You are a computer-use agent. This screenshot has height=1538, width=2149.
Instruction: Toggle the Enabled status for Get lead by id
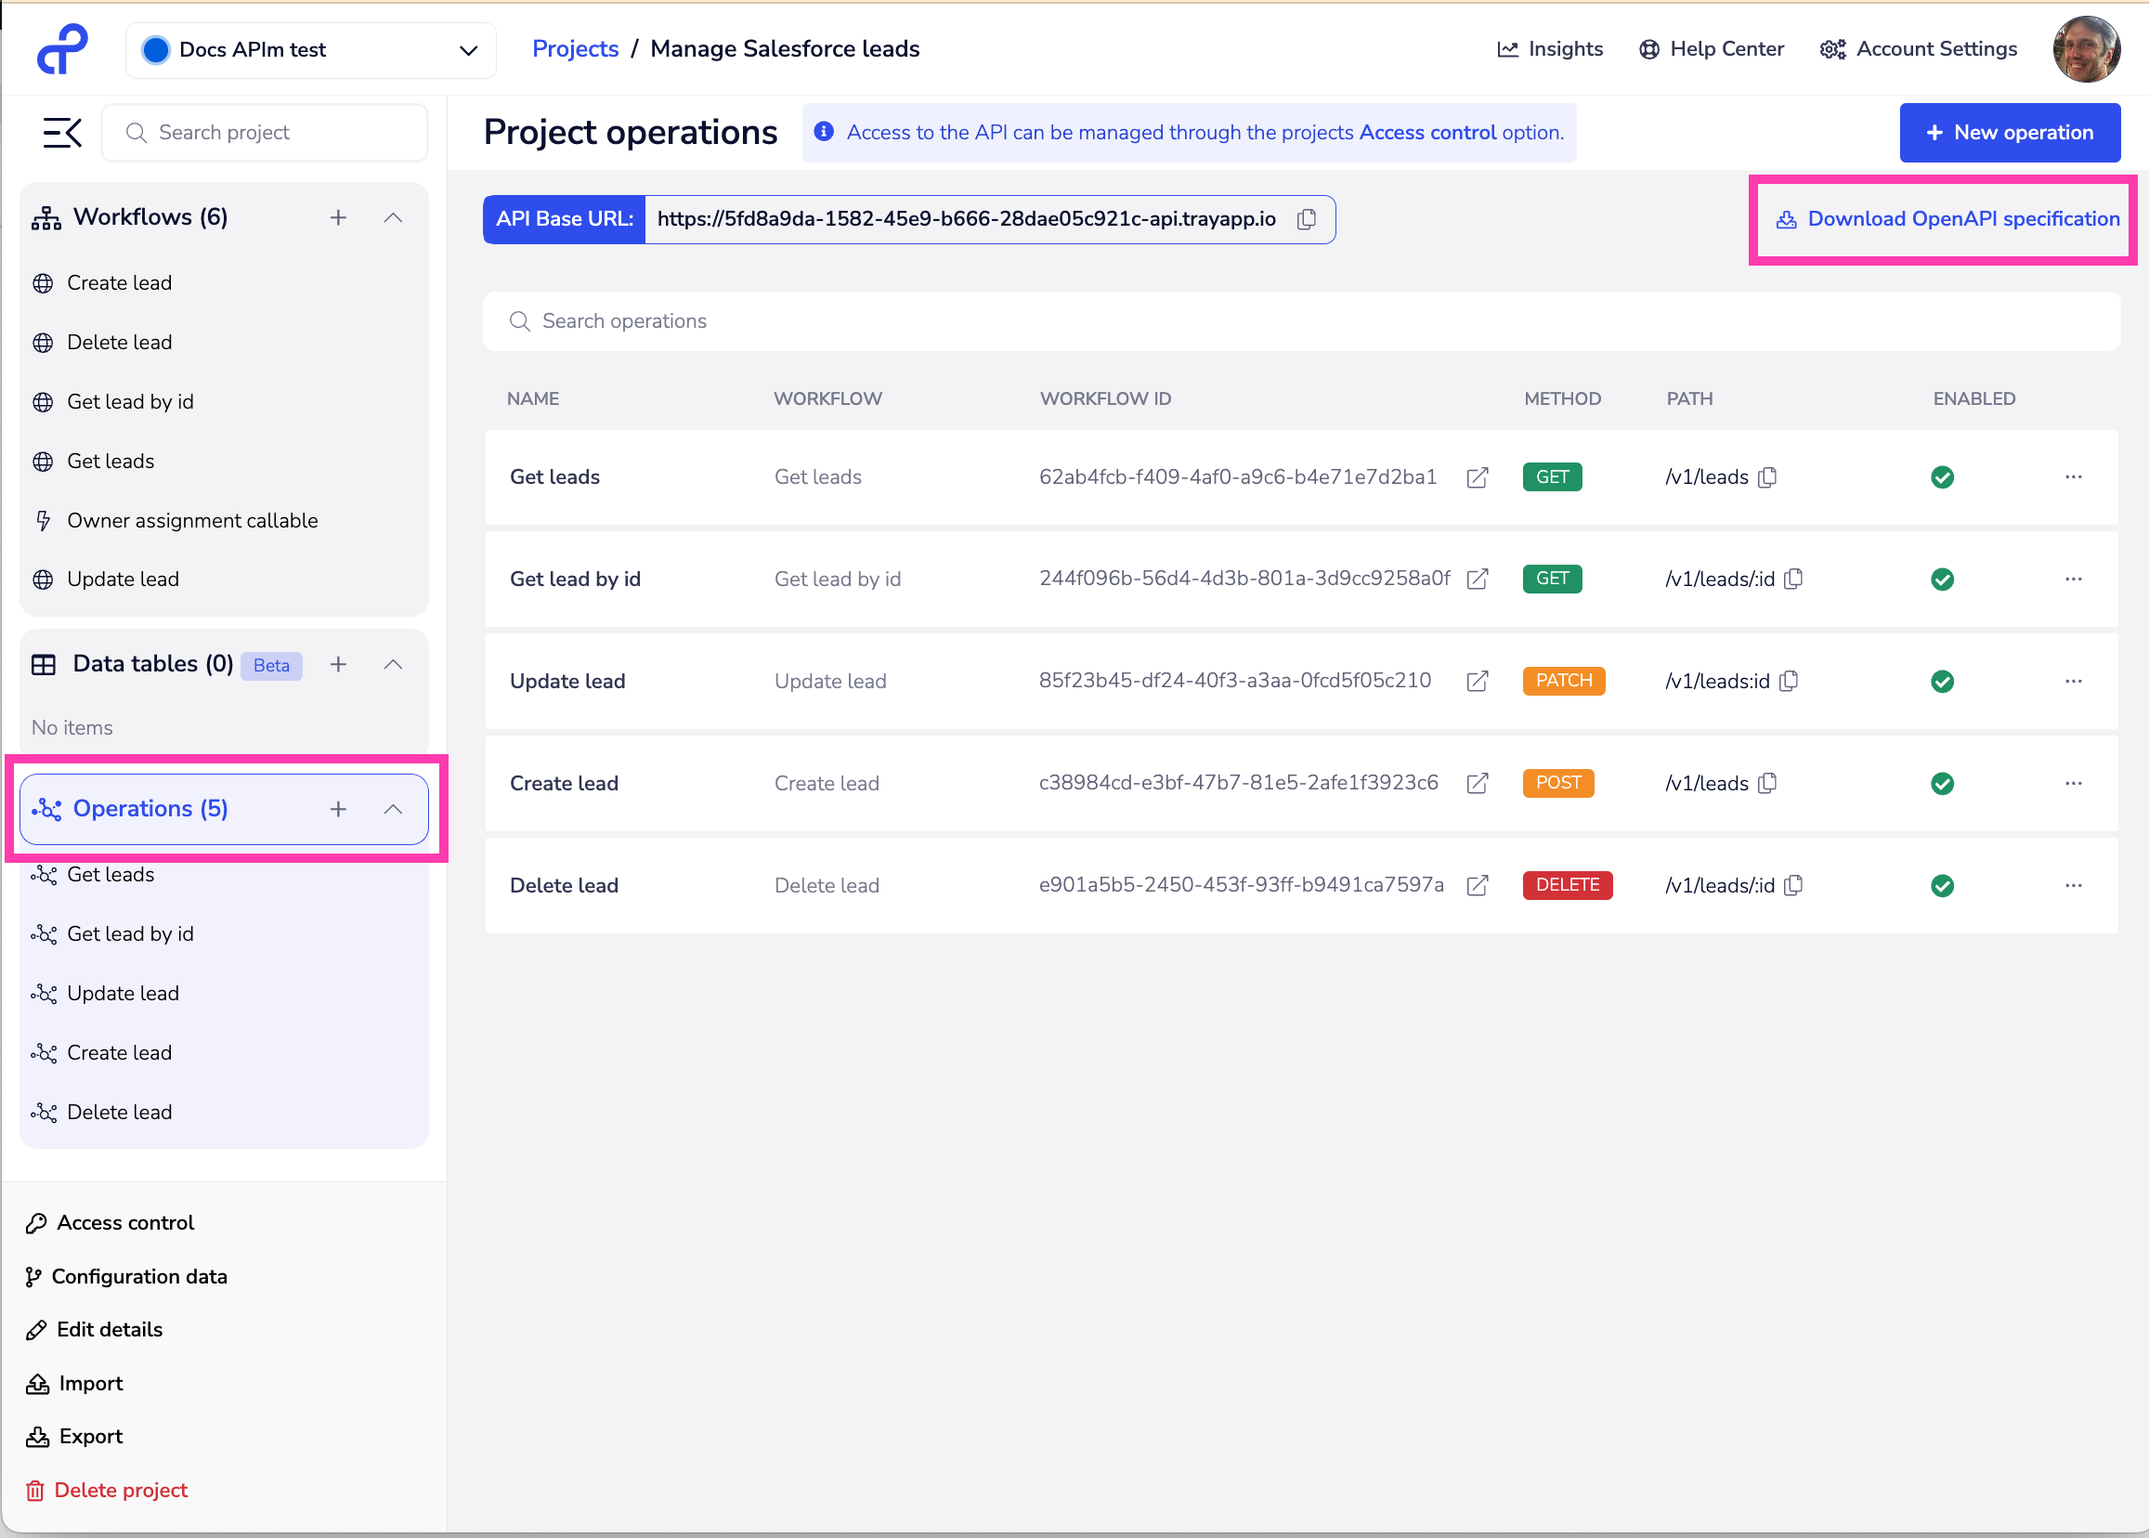[x=1942, y=579]
